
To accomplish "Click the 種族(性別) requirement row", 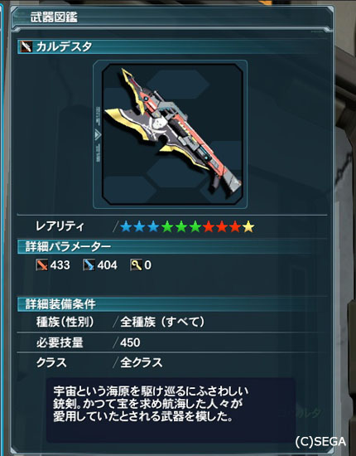I will (172, 323).
